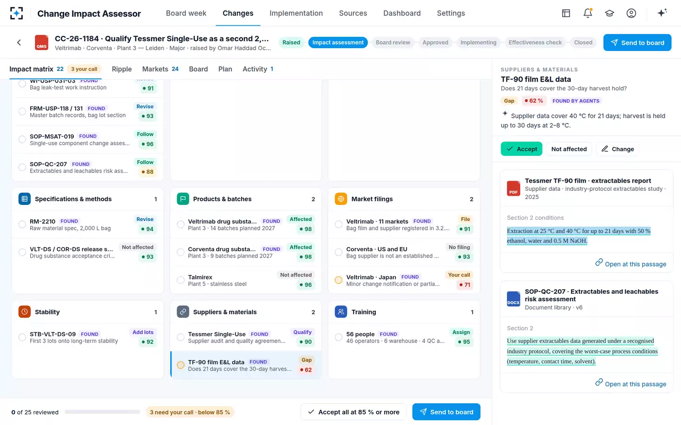Select the radio circle for 56 people
Screen dimensions: 681x425
(339, 337)
